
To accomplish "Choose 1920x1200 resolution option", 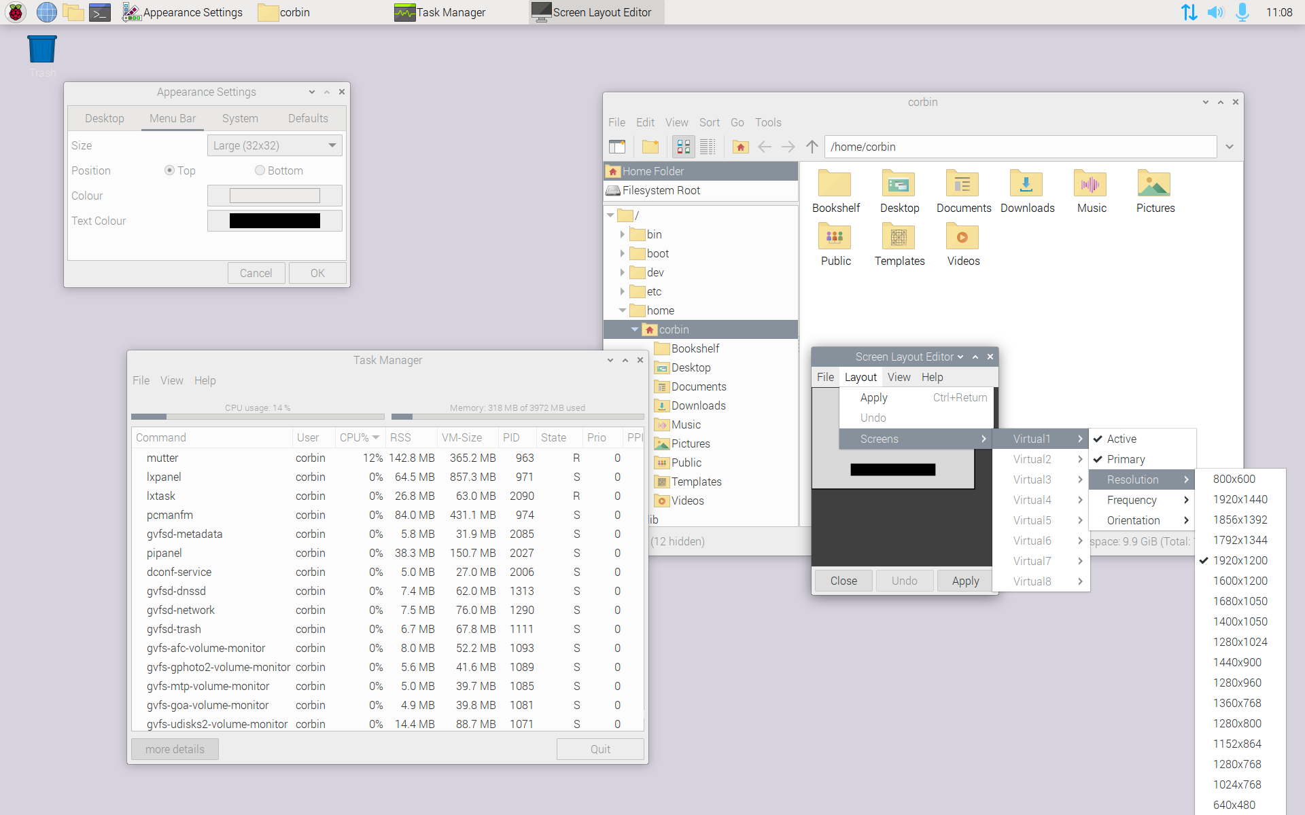I will [x=1240, y=560].
